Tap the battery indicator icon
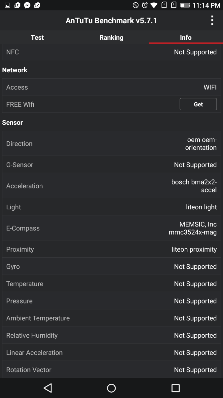 tap(185, 5)
